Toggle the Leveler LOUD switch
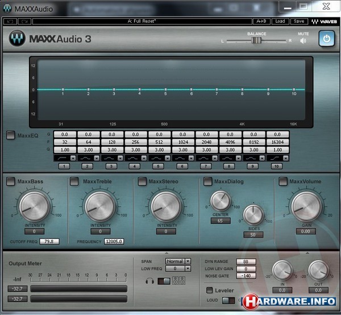The width and height of the screenshot is (341, 315). pyautogui.click(x=228, y=300)
